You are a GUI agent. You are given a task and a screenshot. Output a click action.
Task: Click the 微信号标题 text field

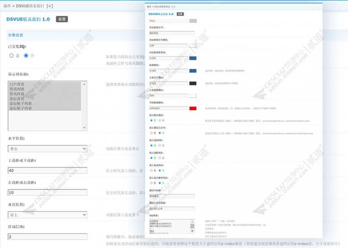[x=172, y=196]
